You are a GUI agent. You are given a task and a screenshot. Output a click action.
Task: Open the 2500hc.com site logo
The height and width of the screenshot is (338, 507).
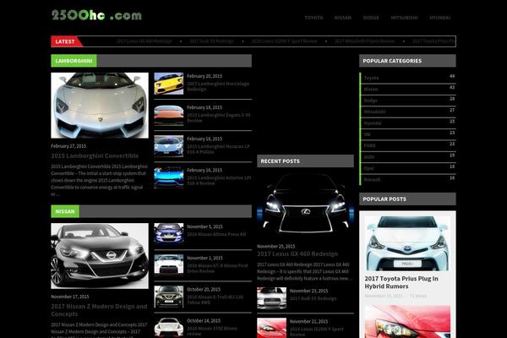pyautogui.click(x=96, y=15)
